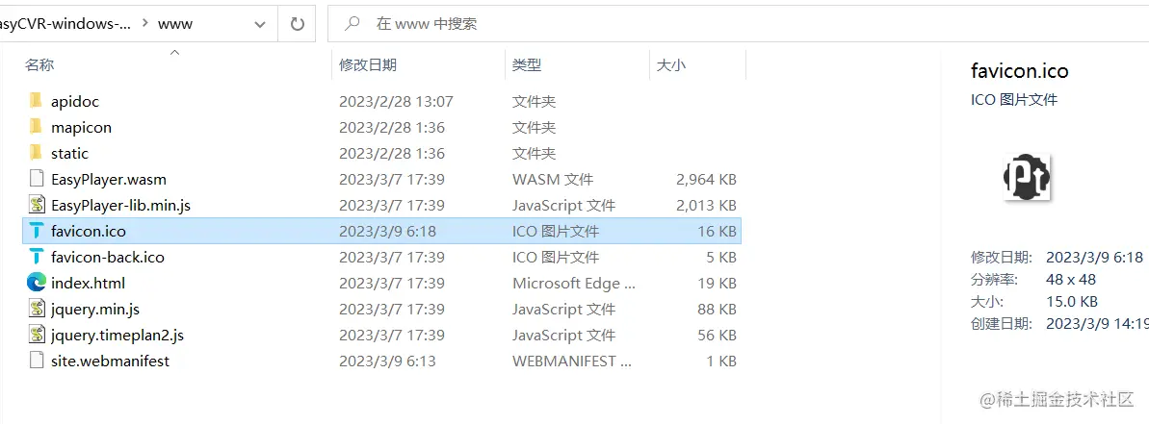Image resolution: width=1149 pixels, height=424 pixels.
Task: Click the www breadcrumb segment
Action: tap(176, 24)
